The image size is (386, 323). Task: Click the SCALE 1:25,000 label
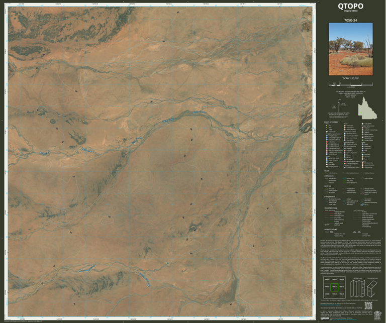[x=350, y=78]
